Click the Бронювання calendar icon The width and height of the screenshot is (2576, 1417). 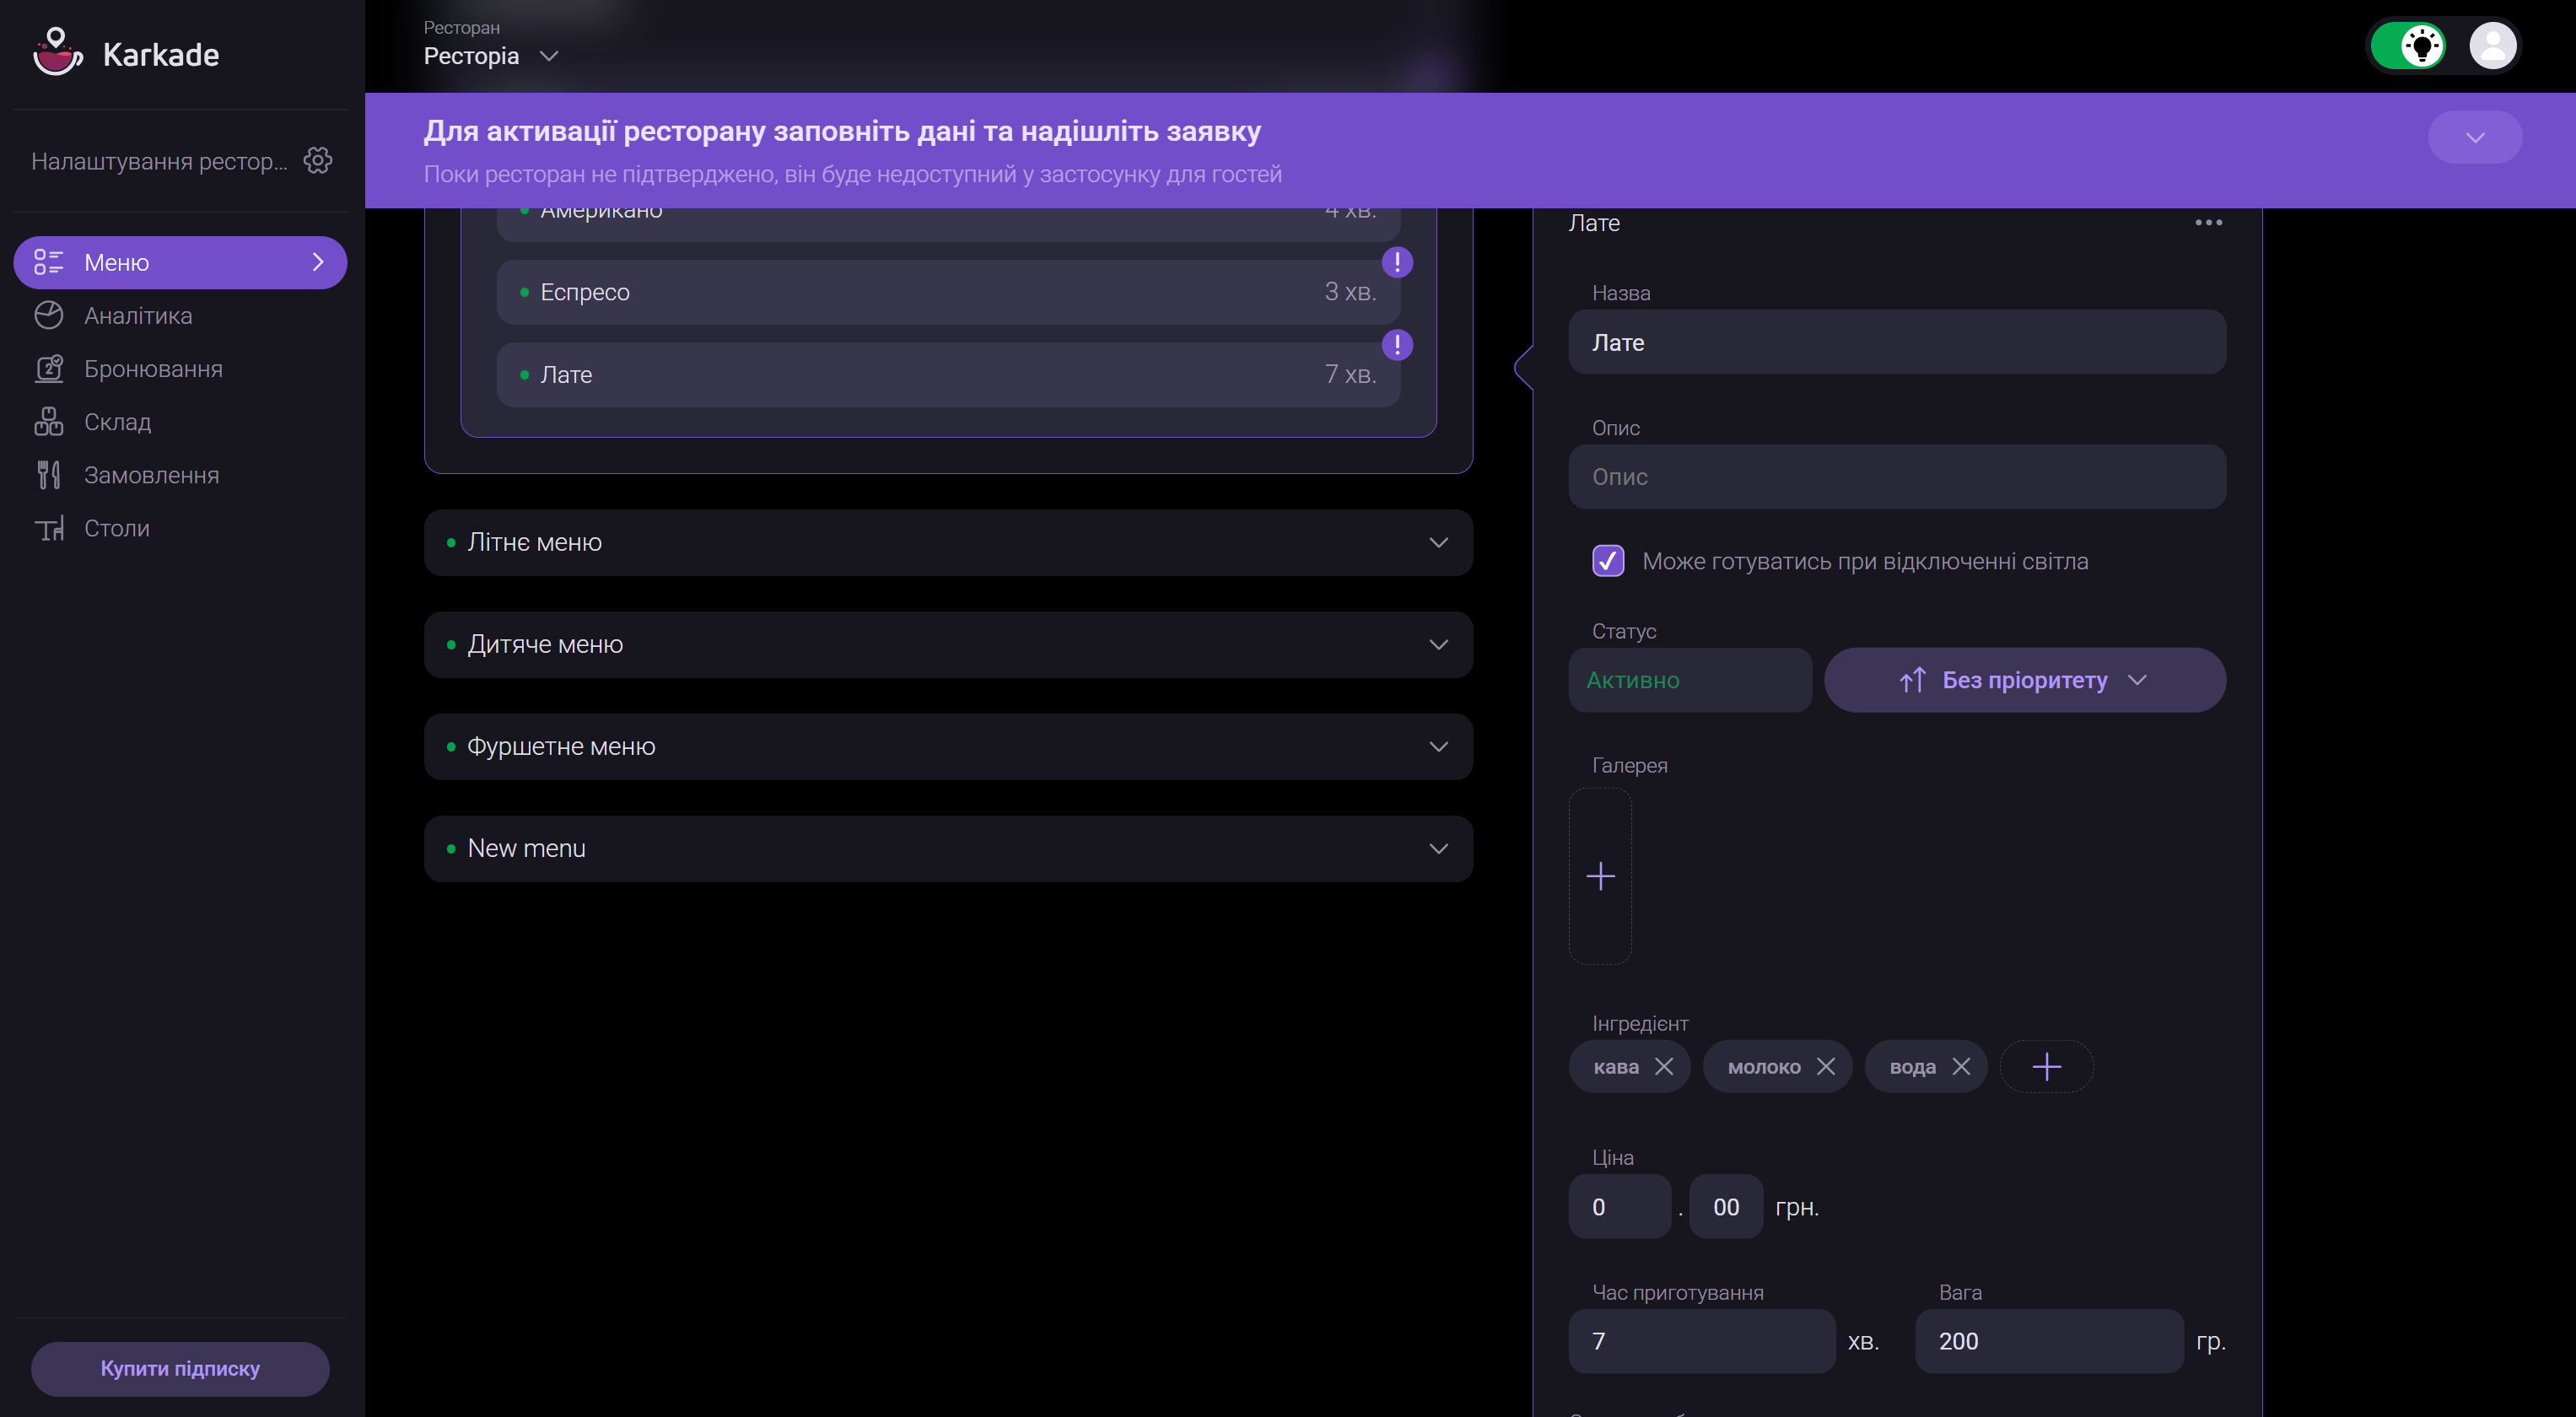tap(48, 368)
